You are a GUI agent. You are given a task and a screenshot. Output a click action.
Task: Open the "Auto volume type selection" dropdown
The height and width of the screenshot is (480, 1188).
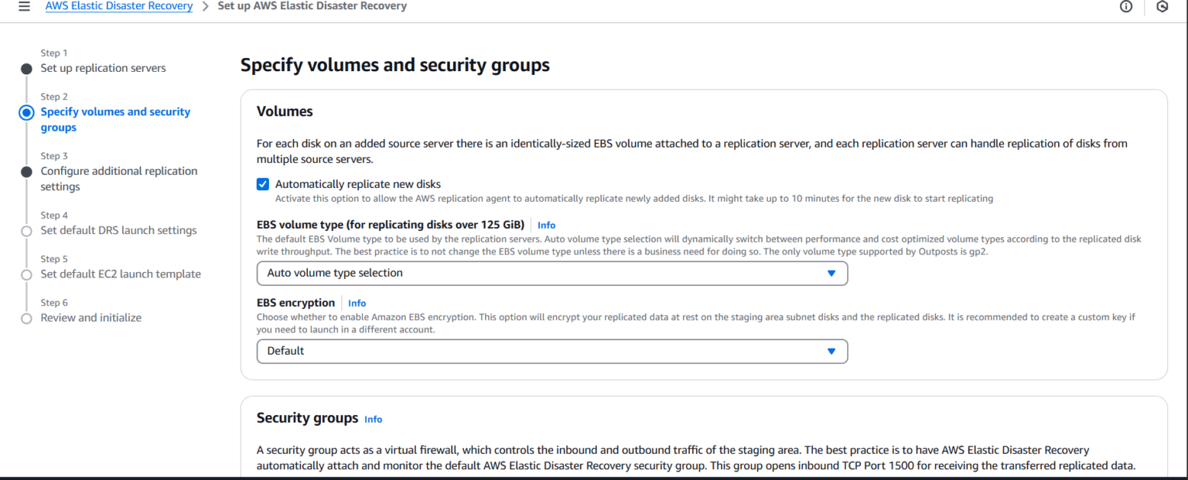[x=551, y=273]
